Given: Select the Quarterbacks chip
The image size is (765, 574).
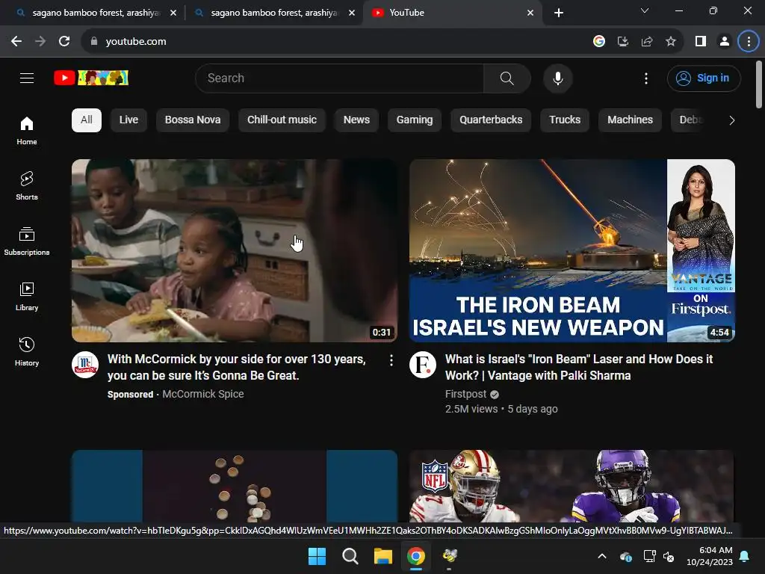Looking at the screenshot, I should [x=491, y=120].
